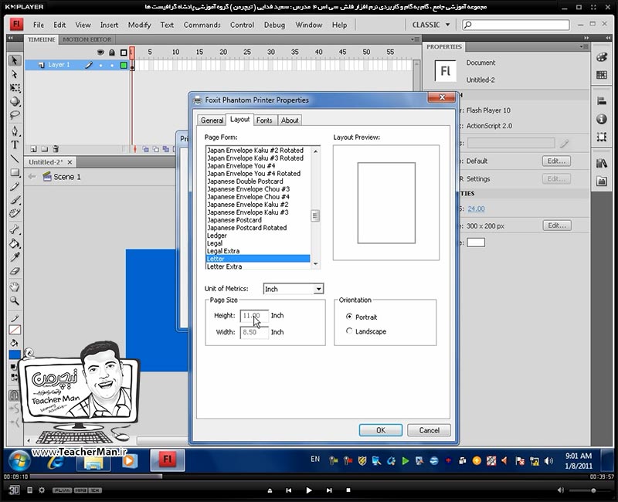Select the Zoom tool
Screen dimensions: 618x502
click(x=15, y=300)
